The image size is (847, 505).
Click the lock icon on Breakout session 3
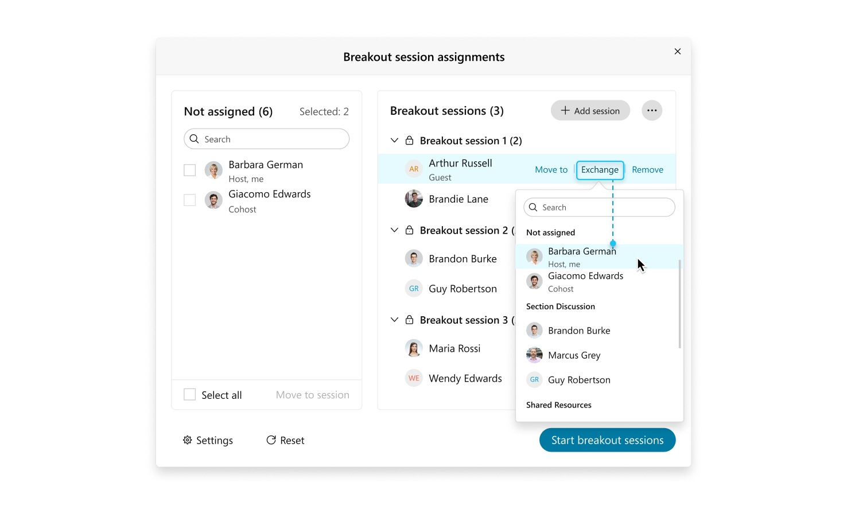[410, 319]
